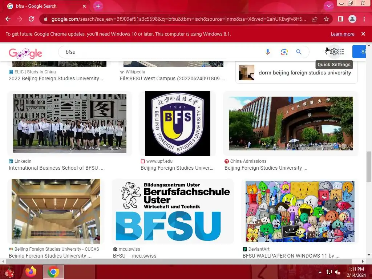Click the horizontal scroll right arrow
The width and height of the screenshot is (372, 279).
pyautogui.click(x=363, y=261)
